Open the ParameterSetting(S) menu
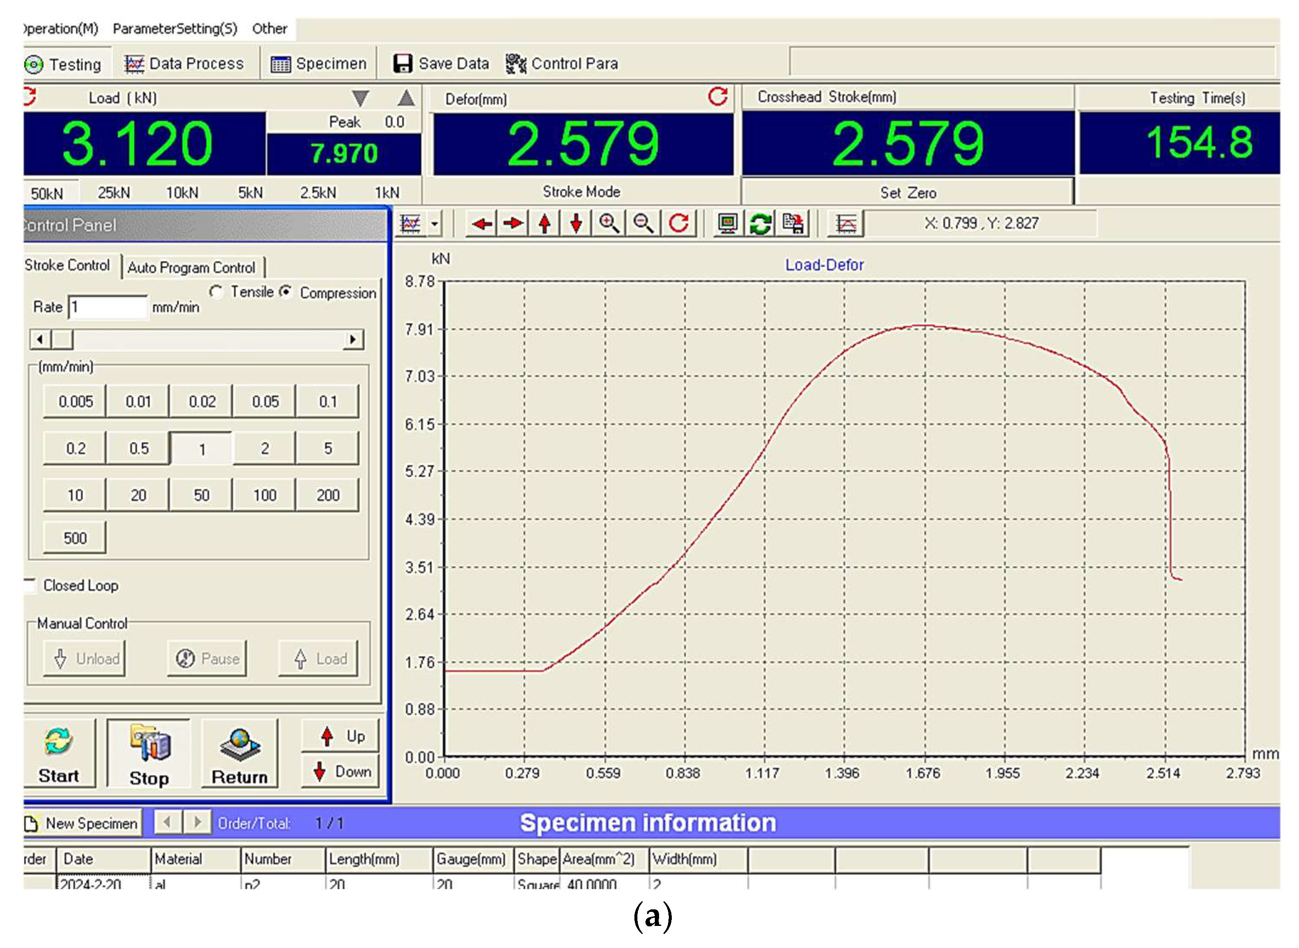Viewport: 1299px width, 948px height. pos(175,29)
